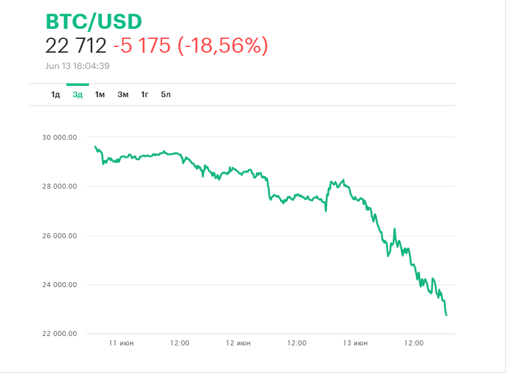
Task: Switch chart to 1г range
Action: [145, 95]
